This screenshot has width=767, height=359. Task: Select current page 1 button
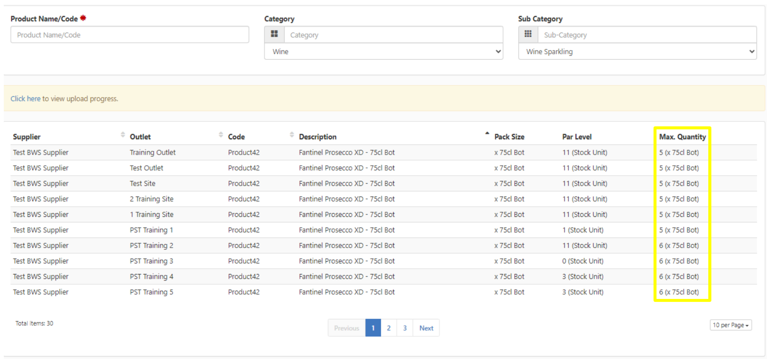coord(373,328)
